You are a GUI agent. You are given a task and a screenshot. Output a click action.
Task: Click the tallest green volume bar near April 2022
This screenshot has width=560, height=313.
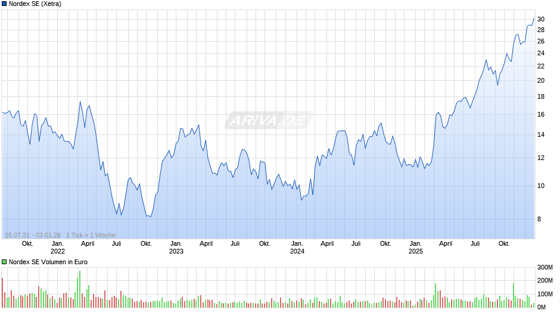80,289
